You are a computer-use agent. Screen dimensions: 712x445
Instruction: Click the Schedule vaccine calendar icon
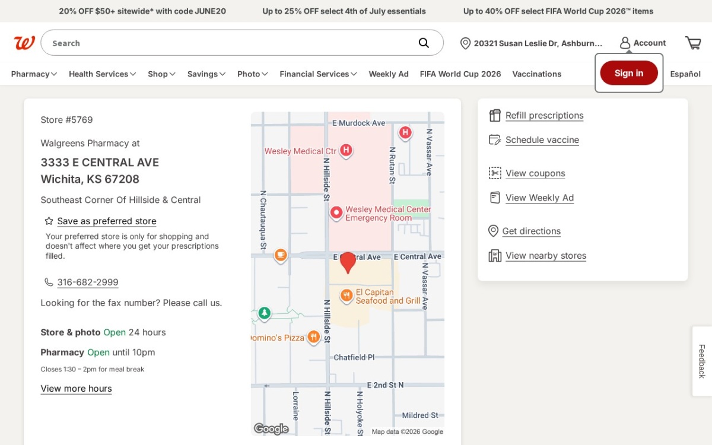(495, 139)
